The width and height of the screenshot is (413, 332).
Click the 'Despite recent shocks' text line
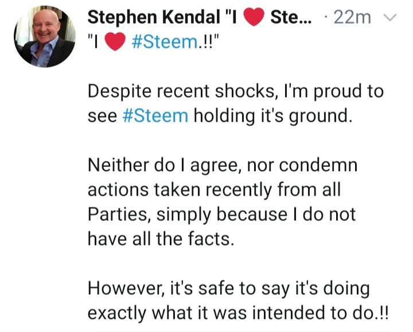[x=235, y=92]
